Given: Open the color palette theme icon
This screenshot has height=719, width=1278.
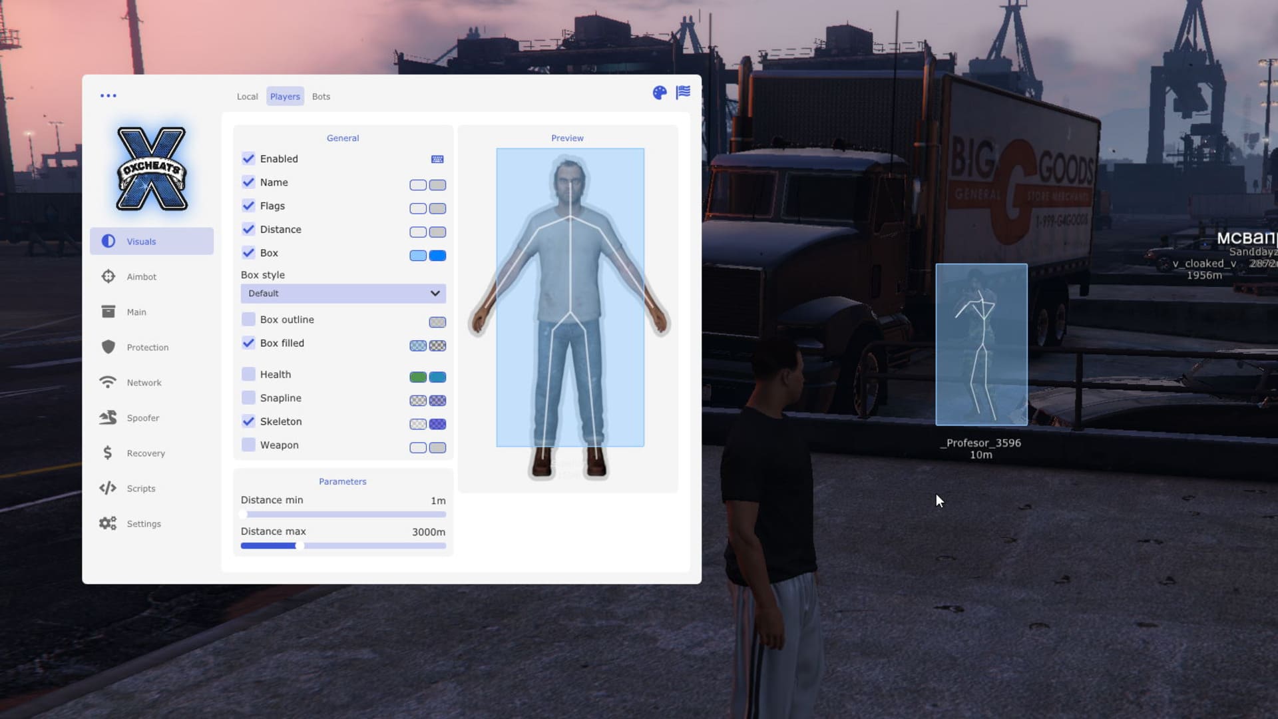Looking at the screenshot, I should click(660, 93).
